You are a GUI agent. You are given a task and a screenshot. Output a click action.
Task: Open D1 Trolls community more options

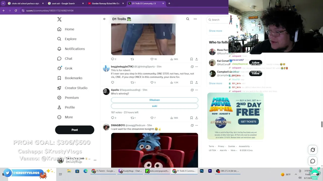tap(195, 19)
